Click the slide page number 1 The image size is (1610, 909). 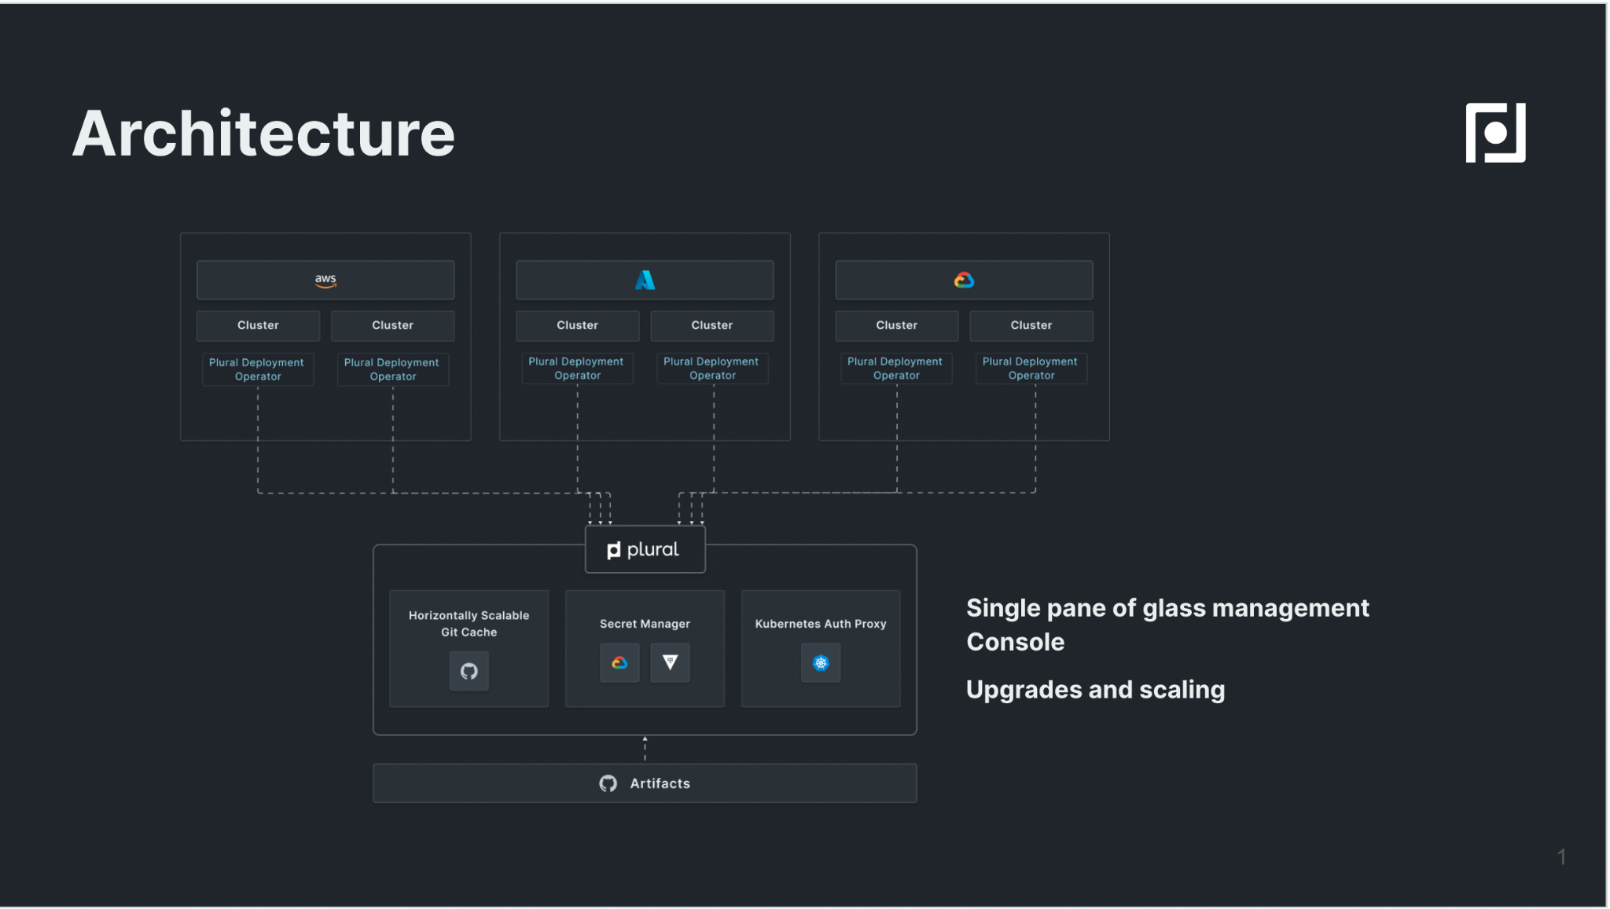pos(1561,857)
